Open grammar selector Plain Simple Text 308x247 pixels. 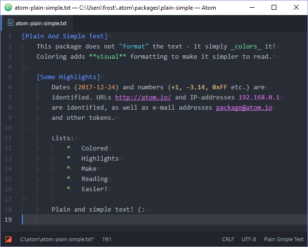tap(283, 239)
